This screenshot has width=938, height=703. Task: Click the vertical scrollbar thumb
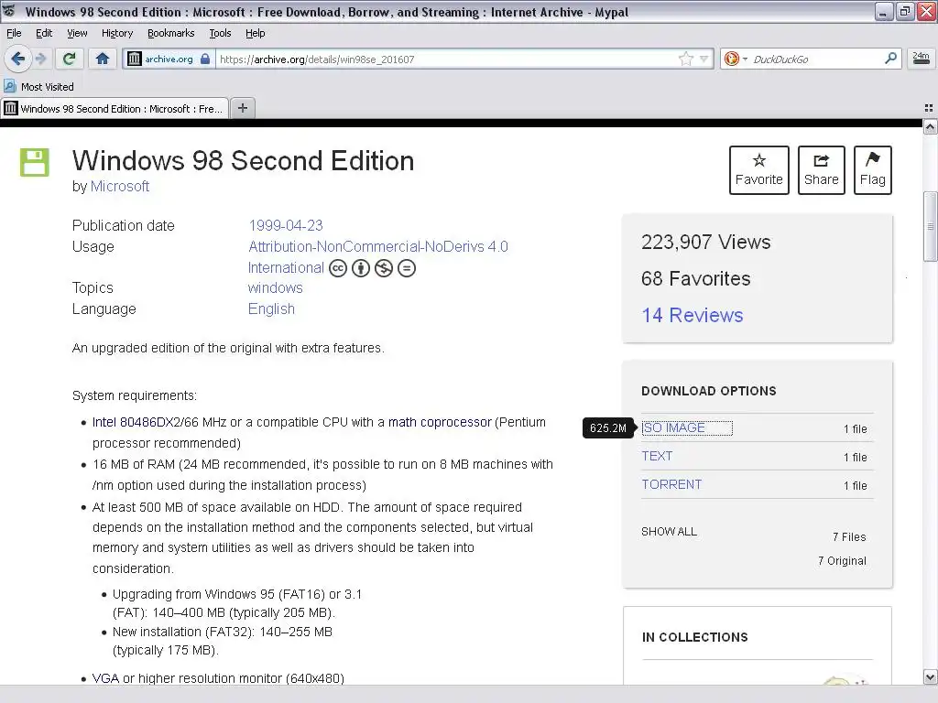pos(931,226)
